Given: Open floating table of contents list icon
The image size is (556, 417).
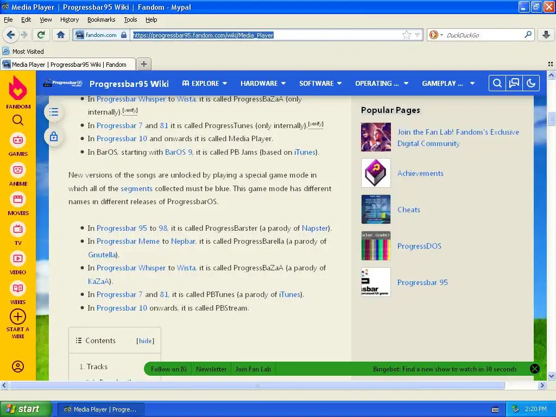Looking at the screenshot, I should coord(54,112).
